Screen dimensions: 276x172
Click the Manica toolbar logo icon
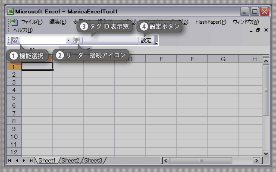15,40
